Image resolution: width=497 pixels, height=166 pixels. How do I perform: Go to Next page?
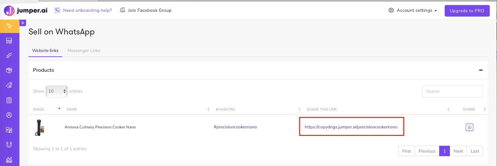(x=458, y=151)
